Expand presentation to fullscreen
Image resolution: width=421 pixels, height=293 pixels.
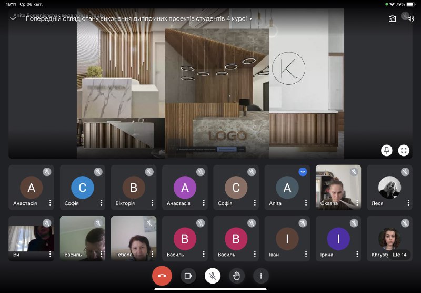(x=404, y=150)
